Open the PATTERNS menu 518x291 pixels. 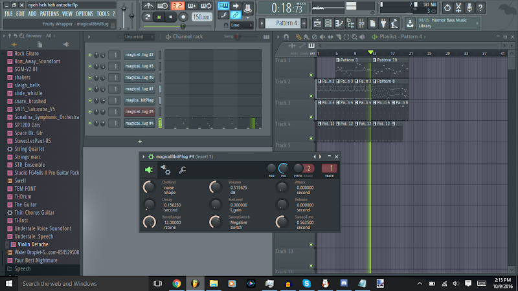click(49, 14)
